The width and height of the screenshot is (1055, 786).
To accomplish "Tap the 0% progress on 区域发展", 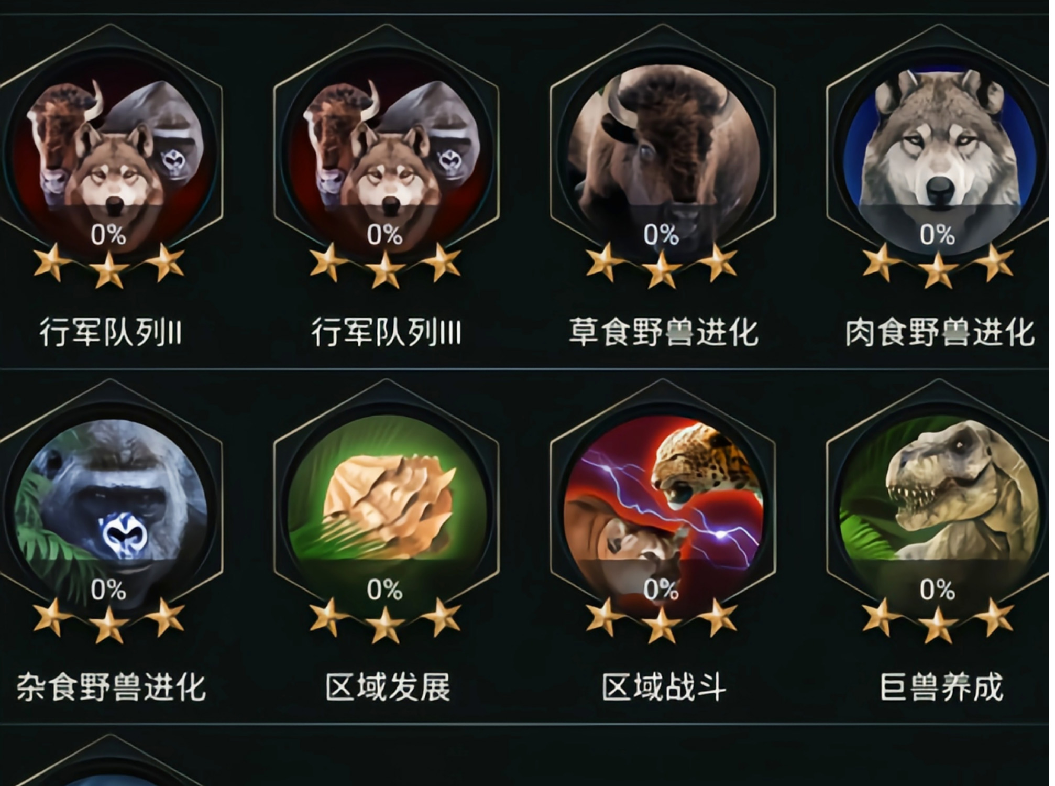I will (x=385, y=590).
